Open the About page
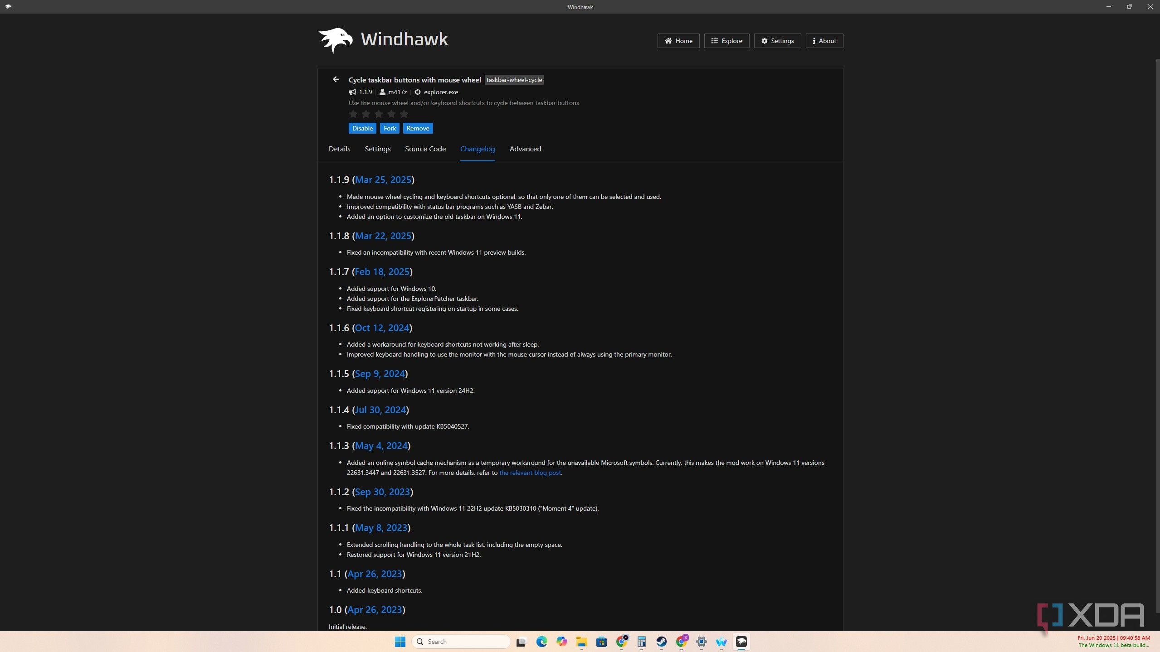Screen dimensions: 1160x652 [824, 41]
